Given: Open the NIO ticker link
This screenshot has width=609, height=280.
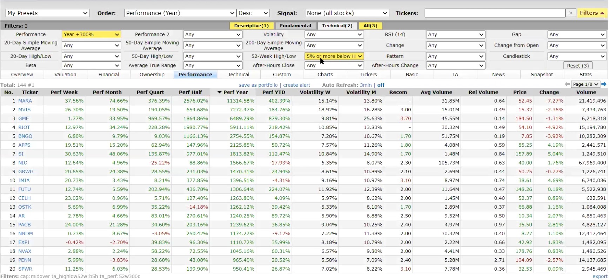Looking at the screenshot, I should 23,163.
